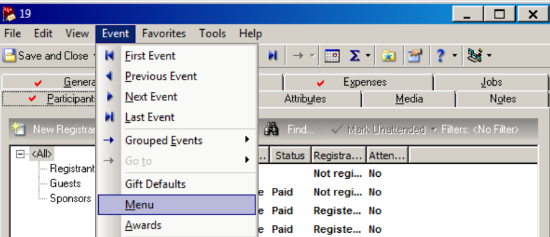The image size is (550, 237).
Task: Choose First Event from the menu
Action: tap(176, 56)
